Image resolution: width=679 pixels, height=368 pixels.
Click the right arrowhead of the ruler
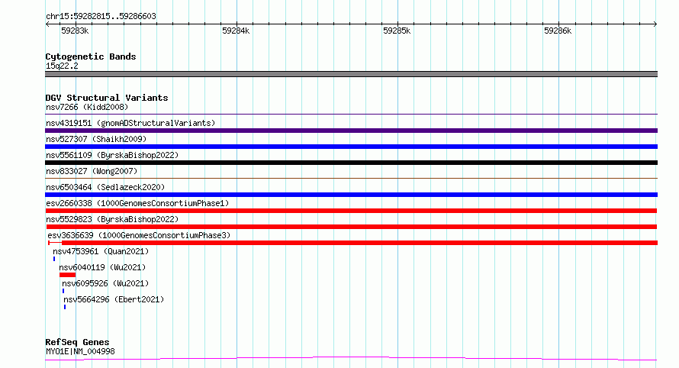[x=655, y=24]
